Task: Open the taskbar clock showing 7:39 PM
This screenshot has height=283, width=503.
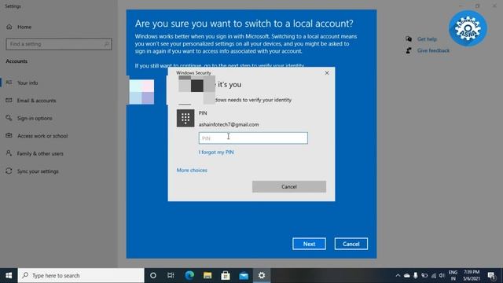Action: (x=472, y=275)
